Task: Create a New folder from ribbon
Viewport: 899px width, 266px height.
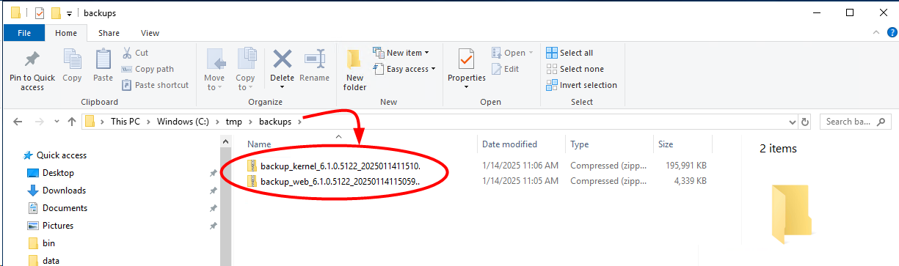Action: [354, 70]
